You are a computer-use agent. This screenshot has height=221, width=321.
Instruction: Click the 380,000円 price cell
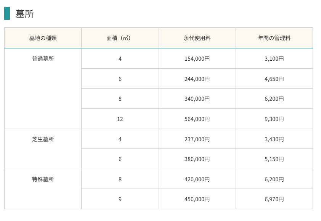pos(197,159)
